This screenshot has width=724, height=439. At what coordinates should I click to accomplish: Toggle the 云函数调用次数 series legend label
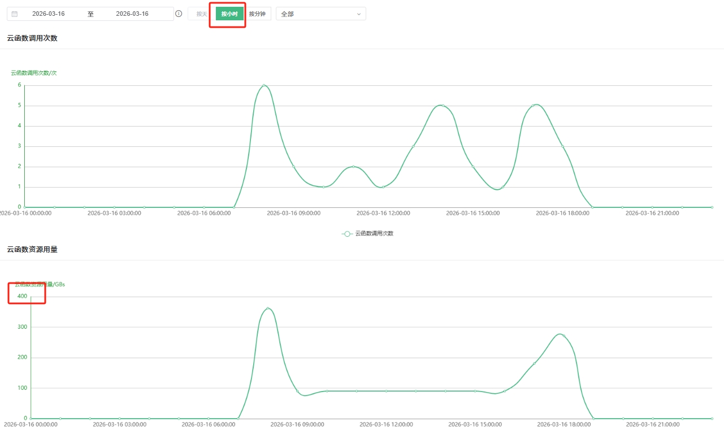coord(374,233)
